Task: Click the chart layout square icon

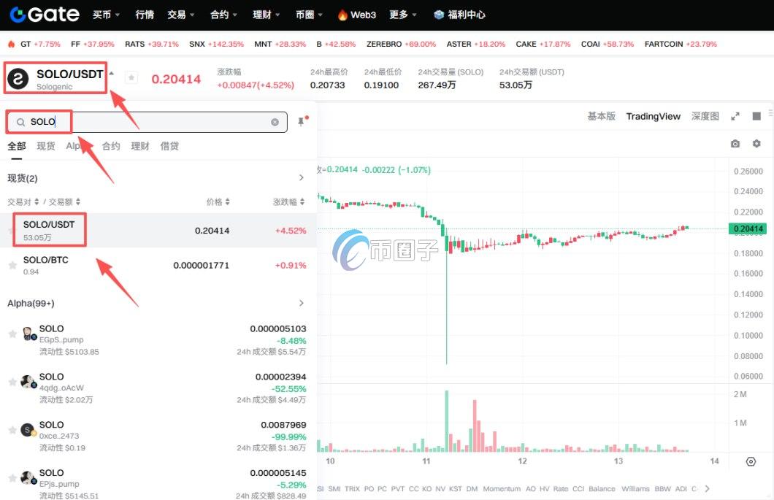Action: 756,116
